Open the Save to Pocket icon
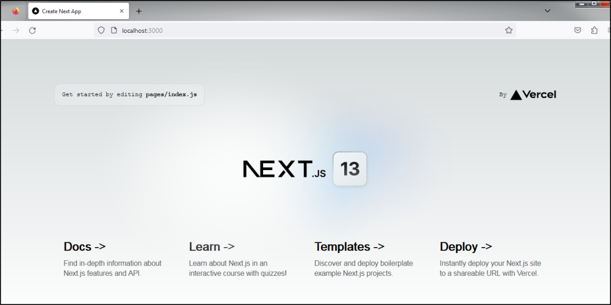The image size is (611, 305). (x=578, y=30)
